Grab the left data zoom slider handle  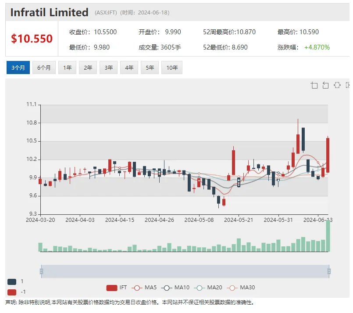pyautogui.click(x=41, y=271)
